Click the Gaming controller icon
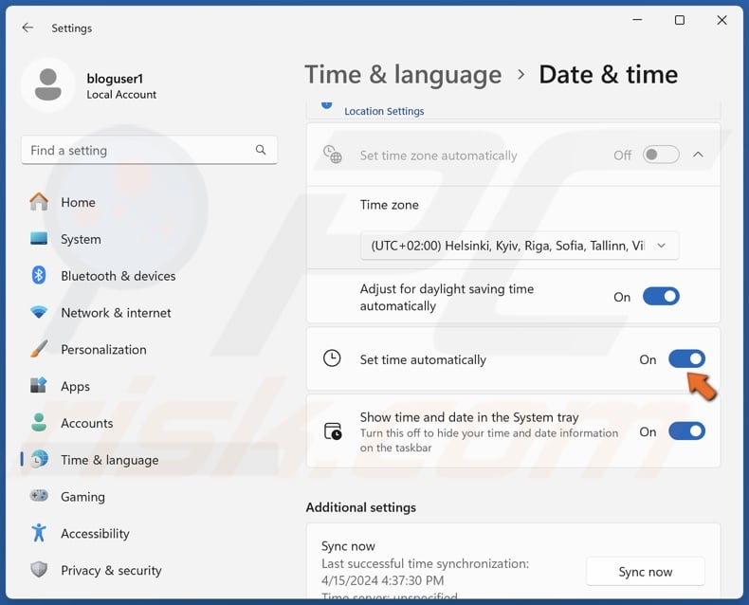Image resolution: width=749 pixels, height=605 pixels. [39, 496]
